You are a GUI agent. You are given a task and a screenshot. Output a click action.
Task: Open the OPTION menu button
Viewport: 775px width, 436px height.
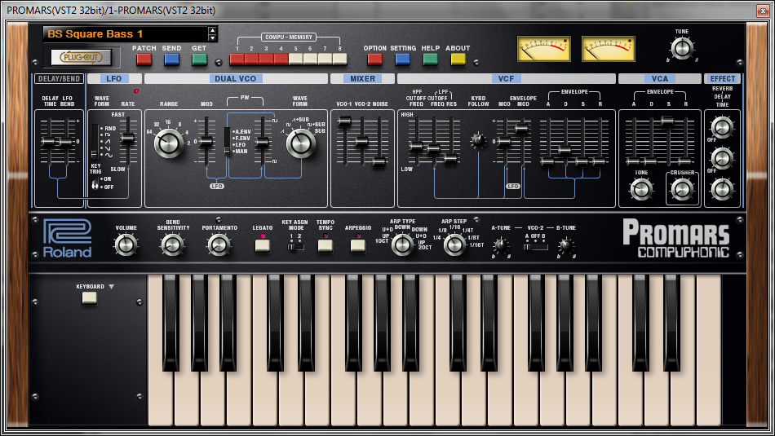click(374, 59)
